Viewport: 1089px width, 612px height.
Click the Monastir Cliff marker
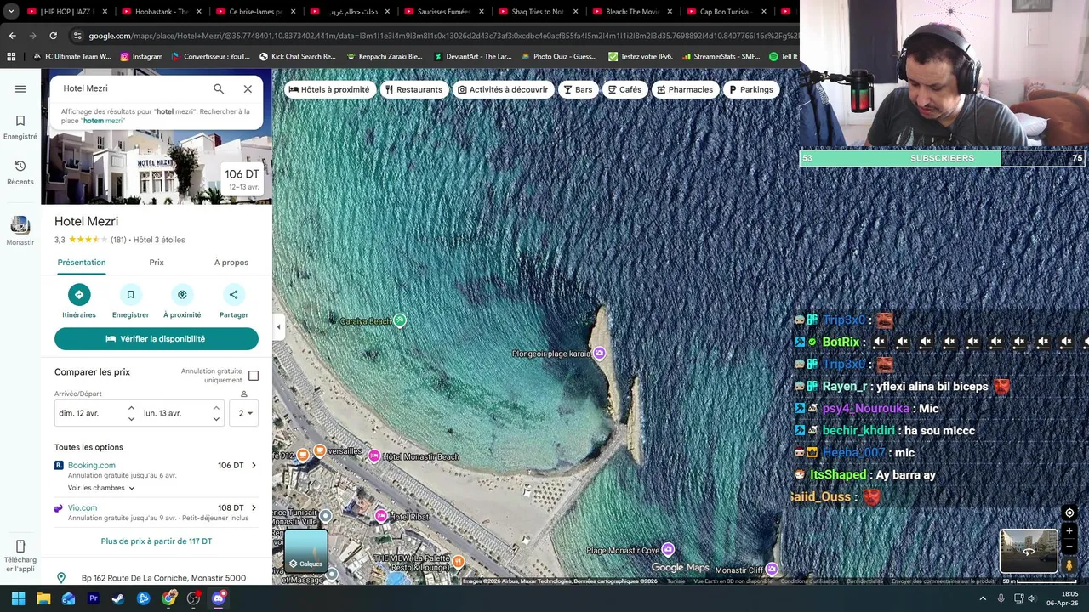[771, 569]
